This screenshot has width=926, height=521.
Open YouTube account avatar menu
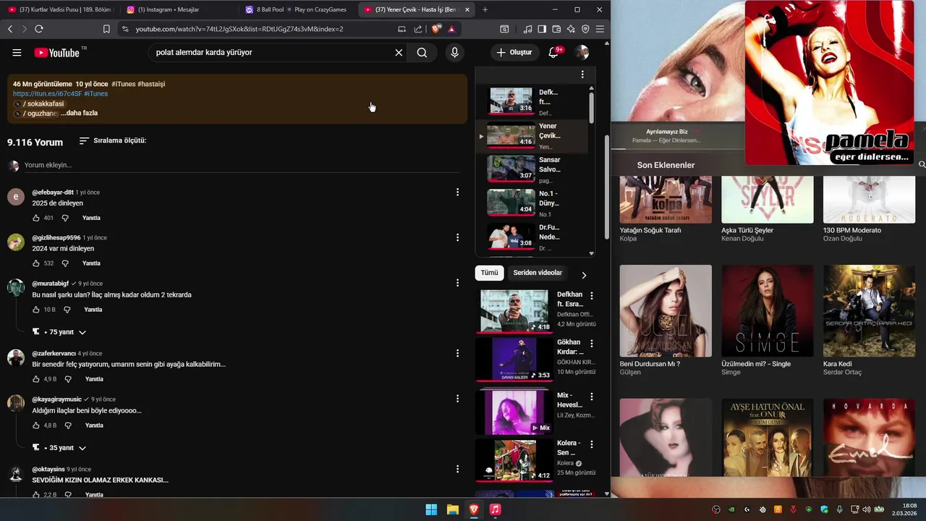coord(582,52)
